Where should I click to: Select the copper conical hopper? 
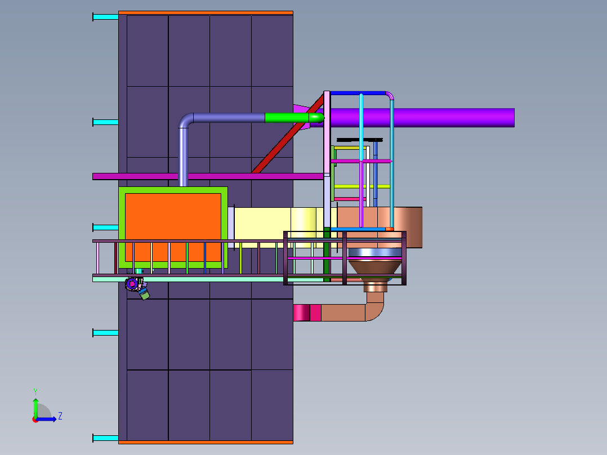375,269
